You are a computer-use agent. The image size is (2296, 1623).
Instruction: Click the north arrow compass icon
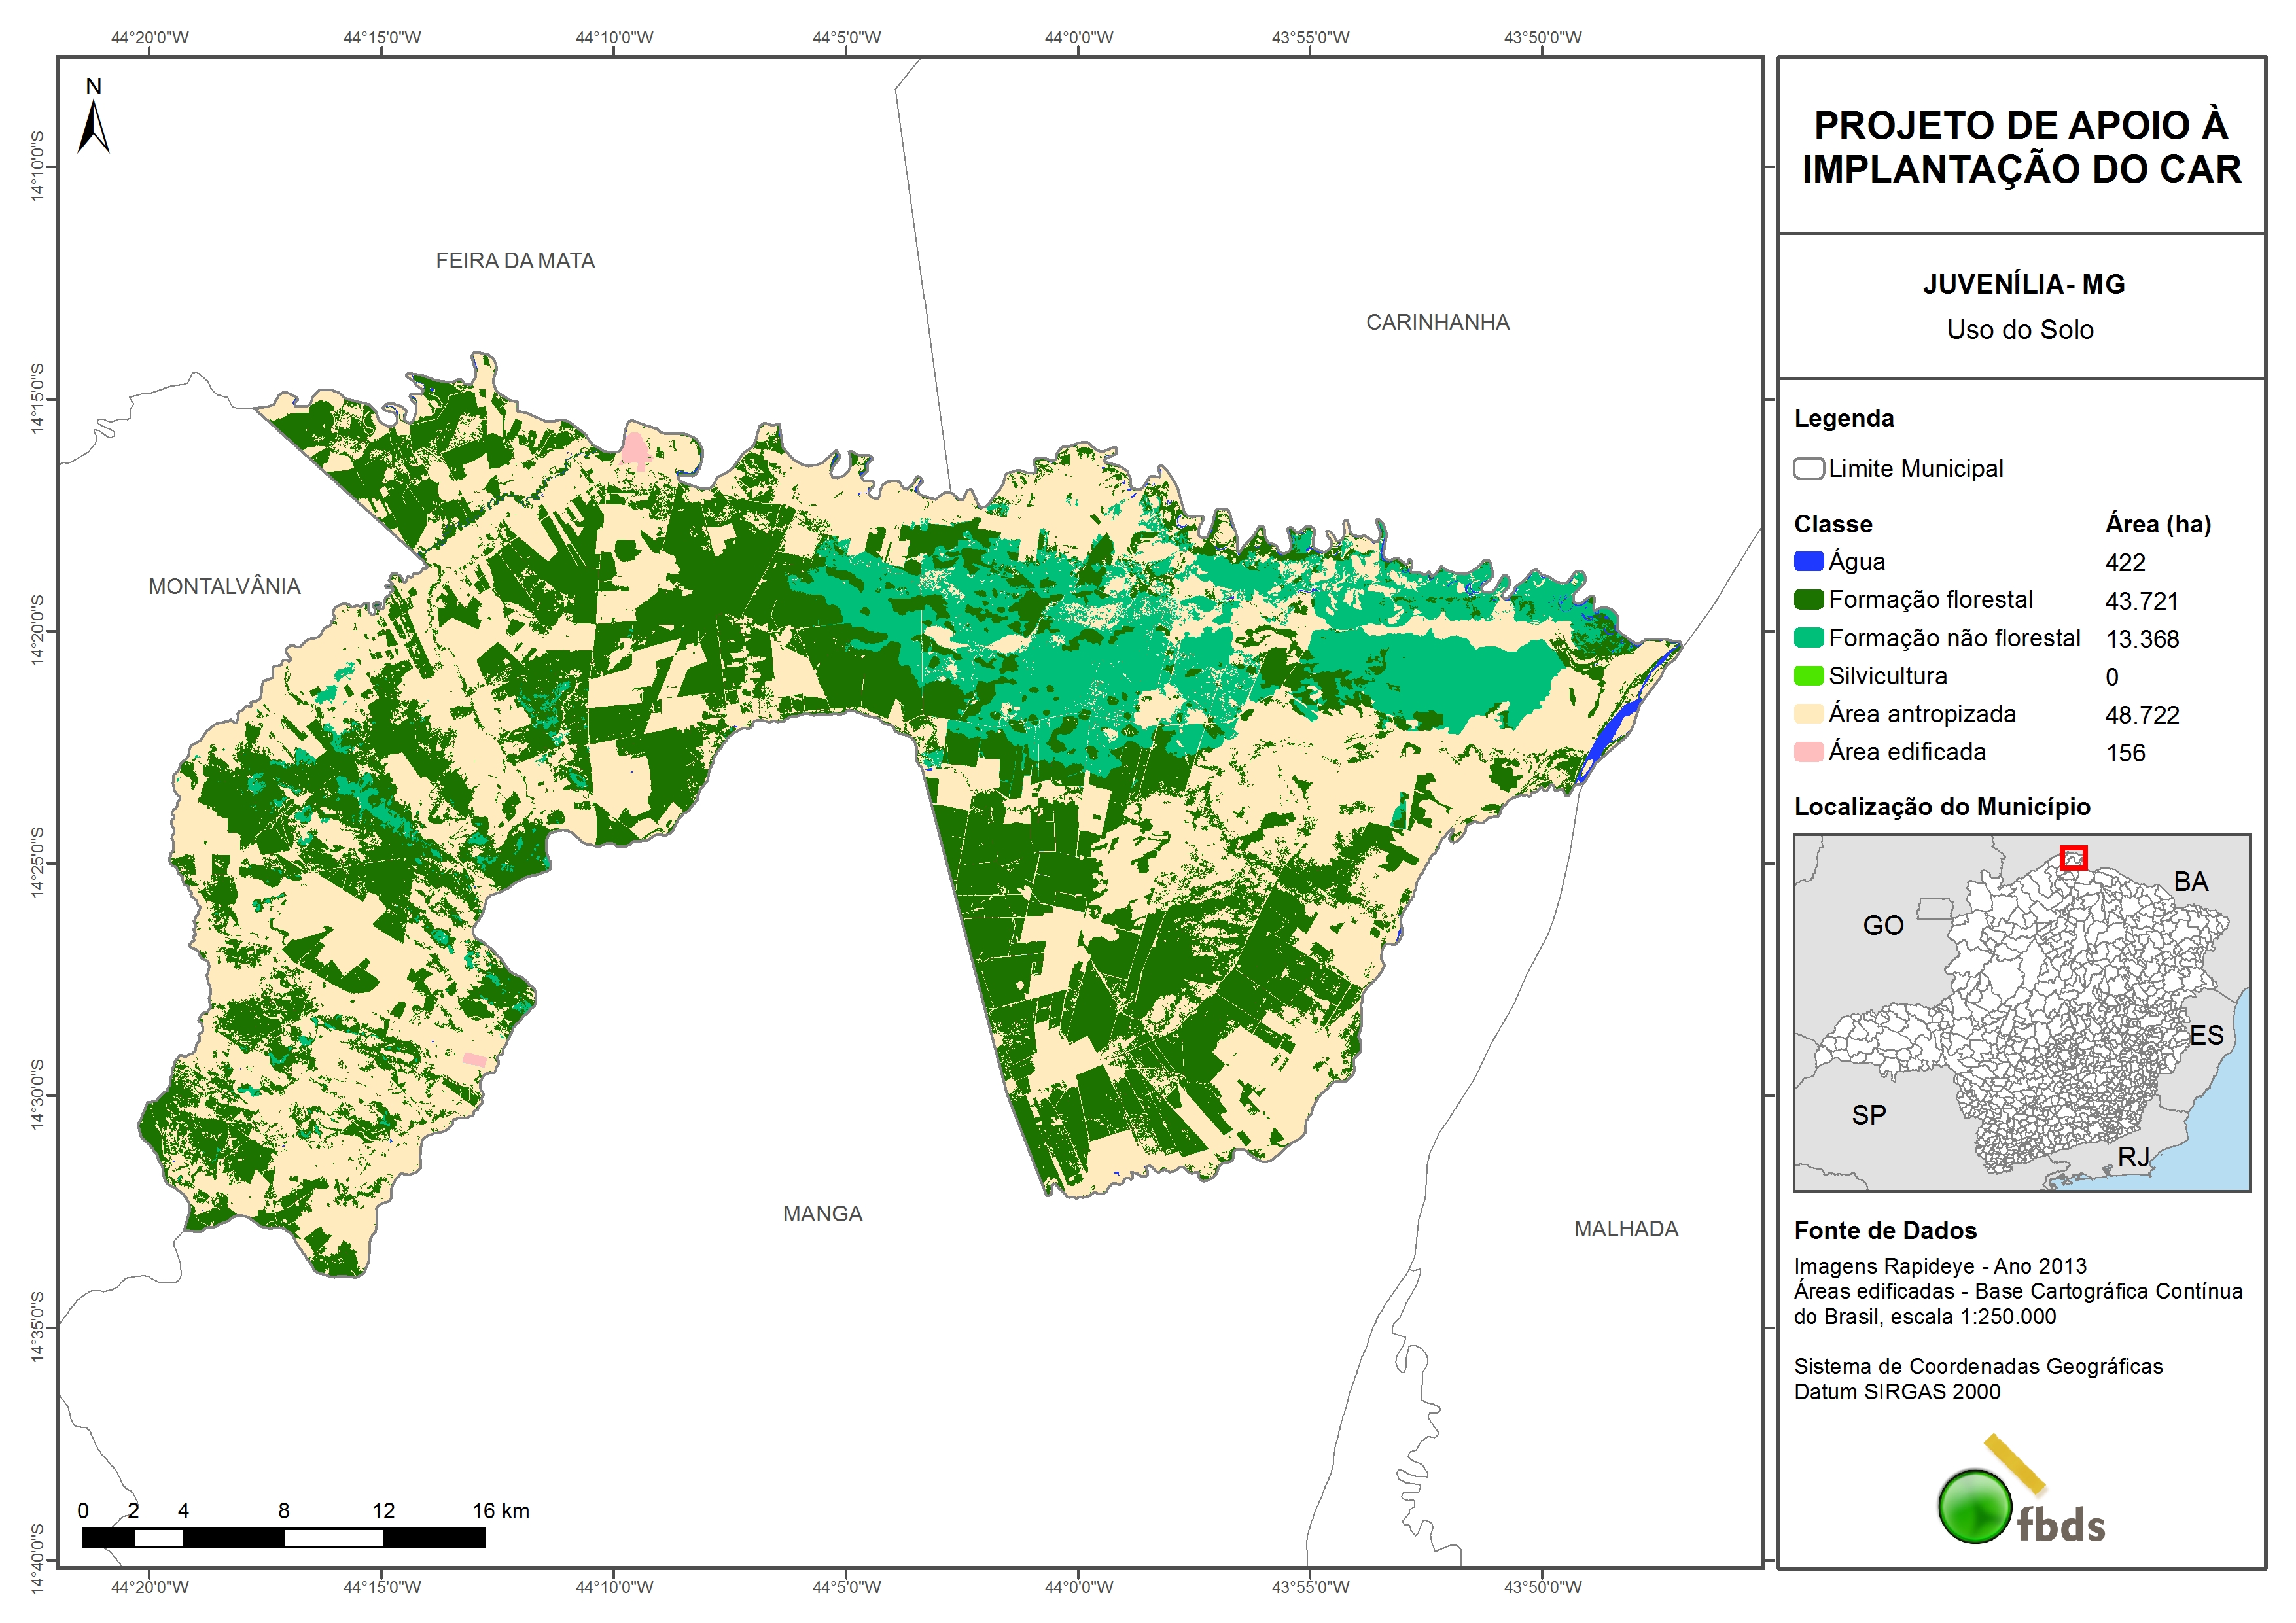[93, 127]
